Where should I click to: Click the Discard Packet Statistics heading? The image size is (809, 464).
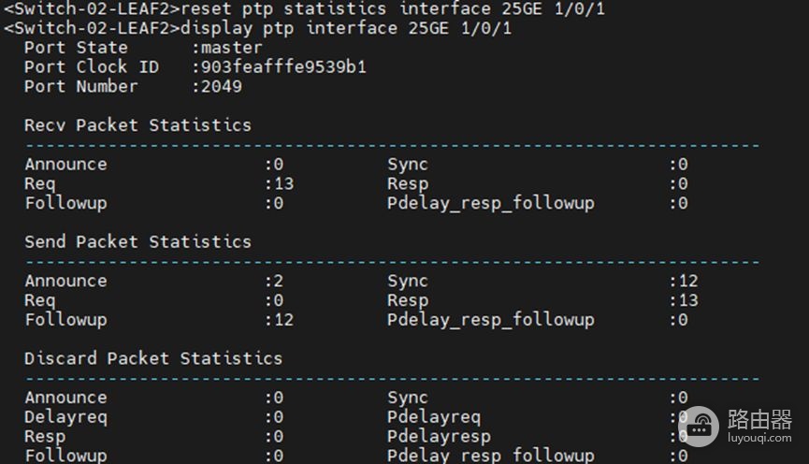153,358
